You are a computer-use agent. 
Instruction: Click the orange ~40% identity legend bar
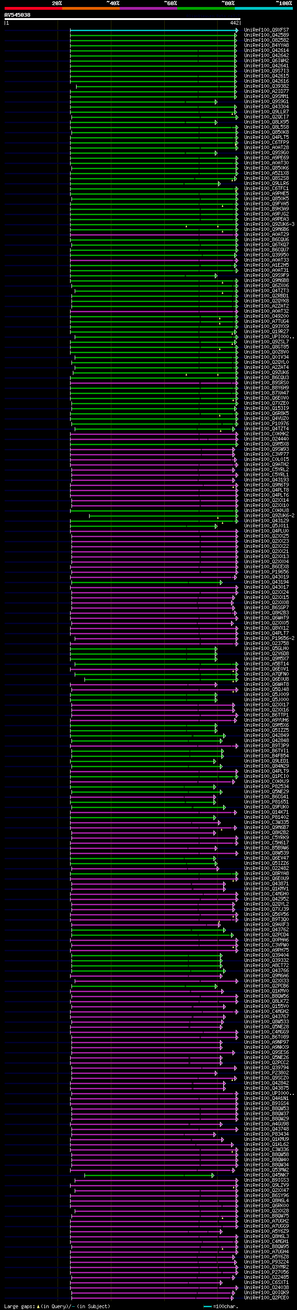coord(91,8)
